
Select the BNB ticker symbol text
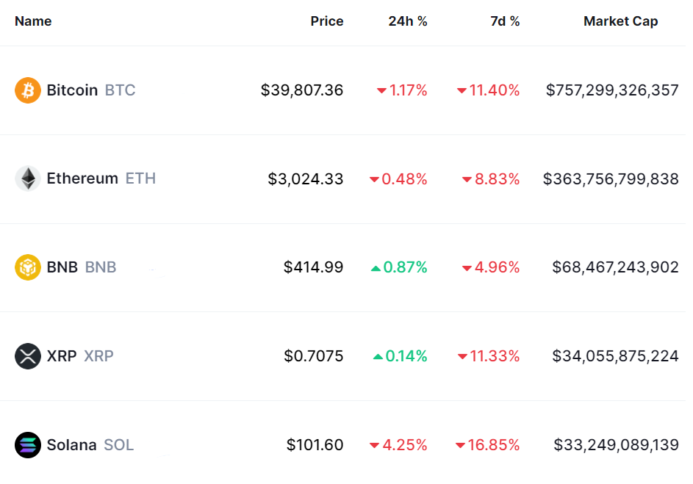(101, 267)
